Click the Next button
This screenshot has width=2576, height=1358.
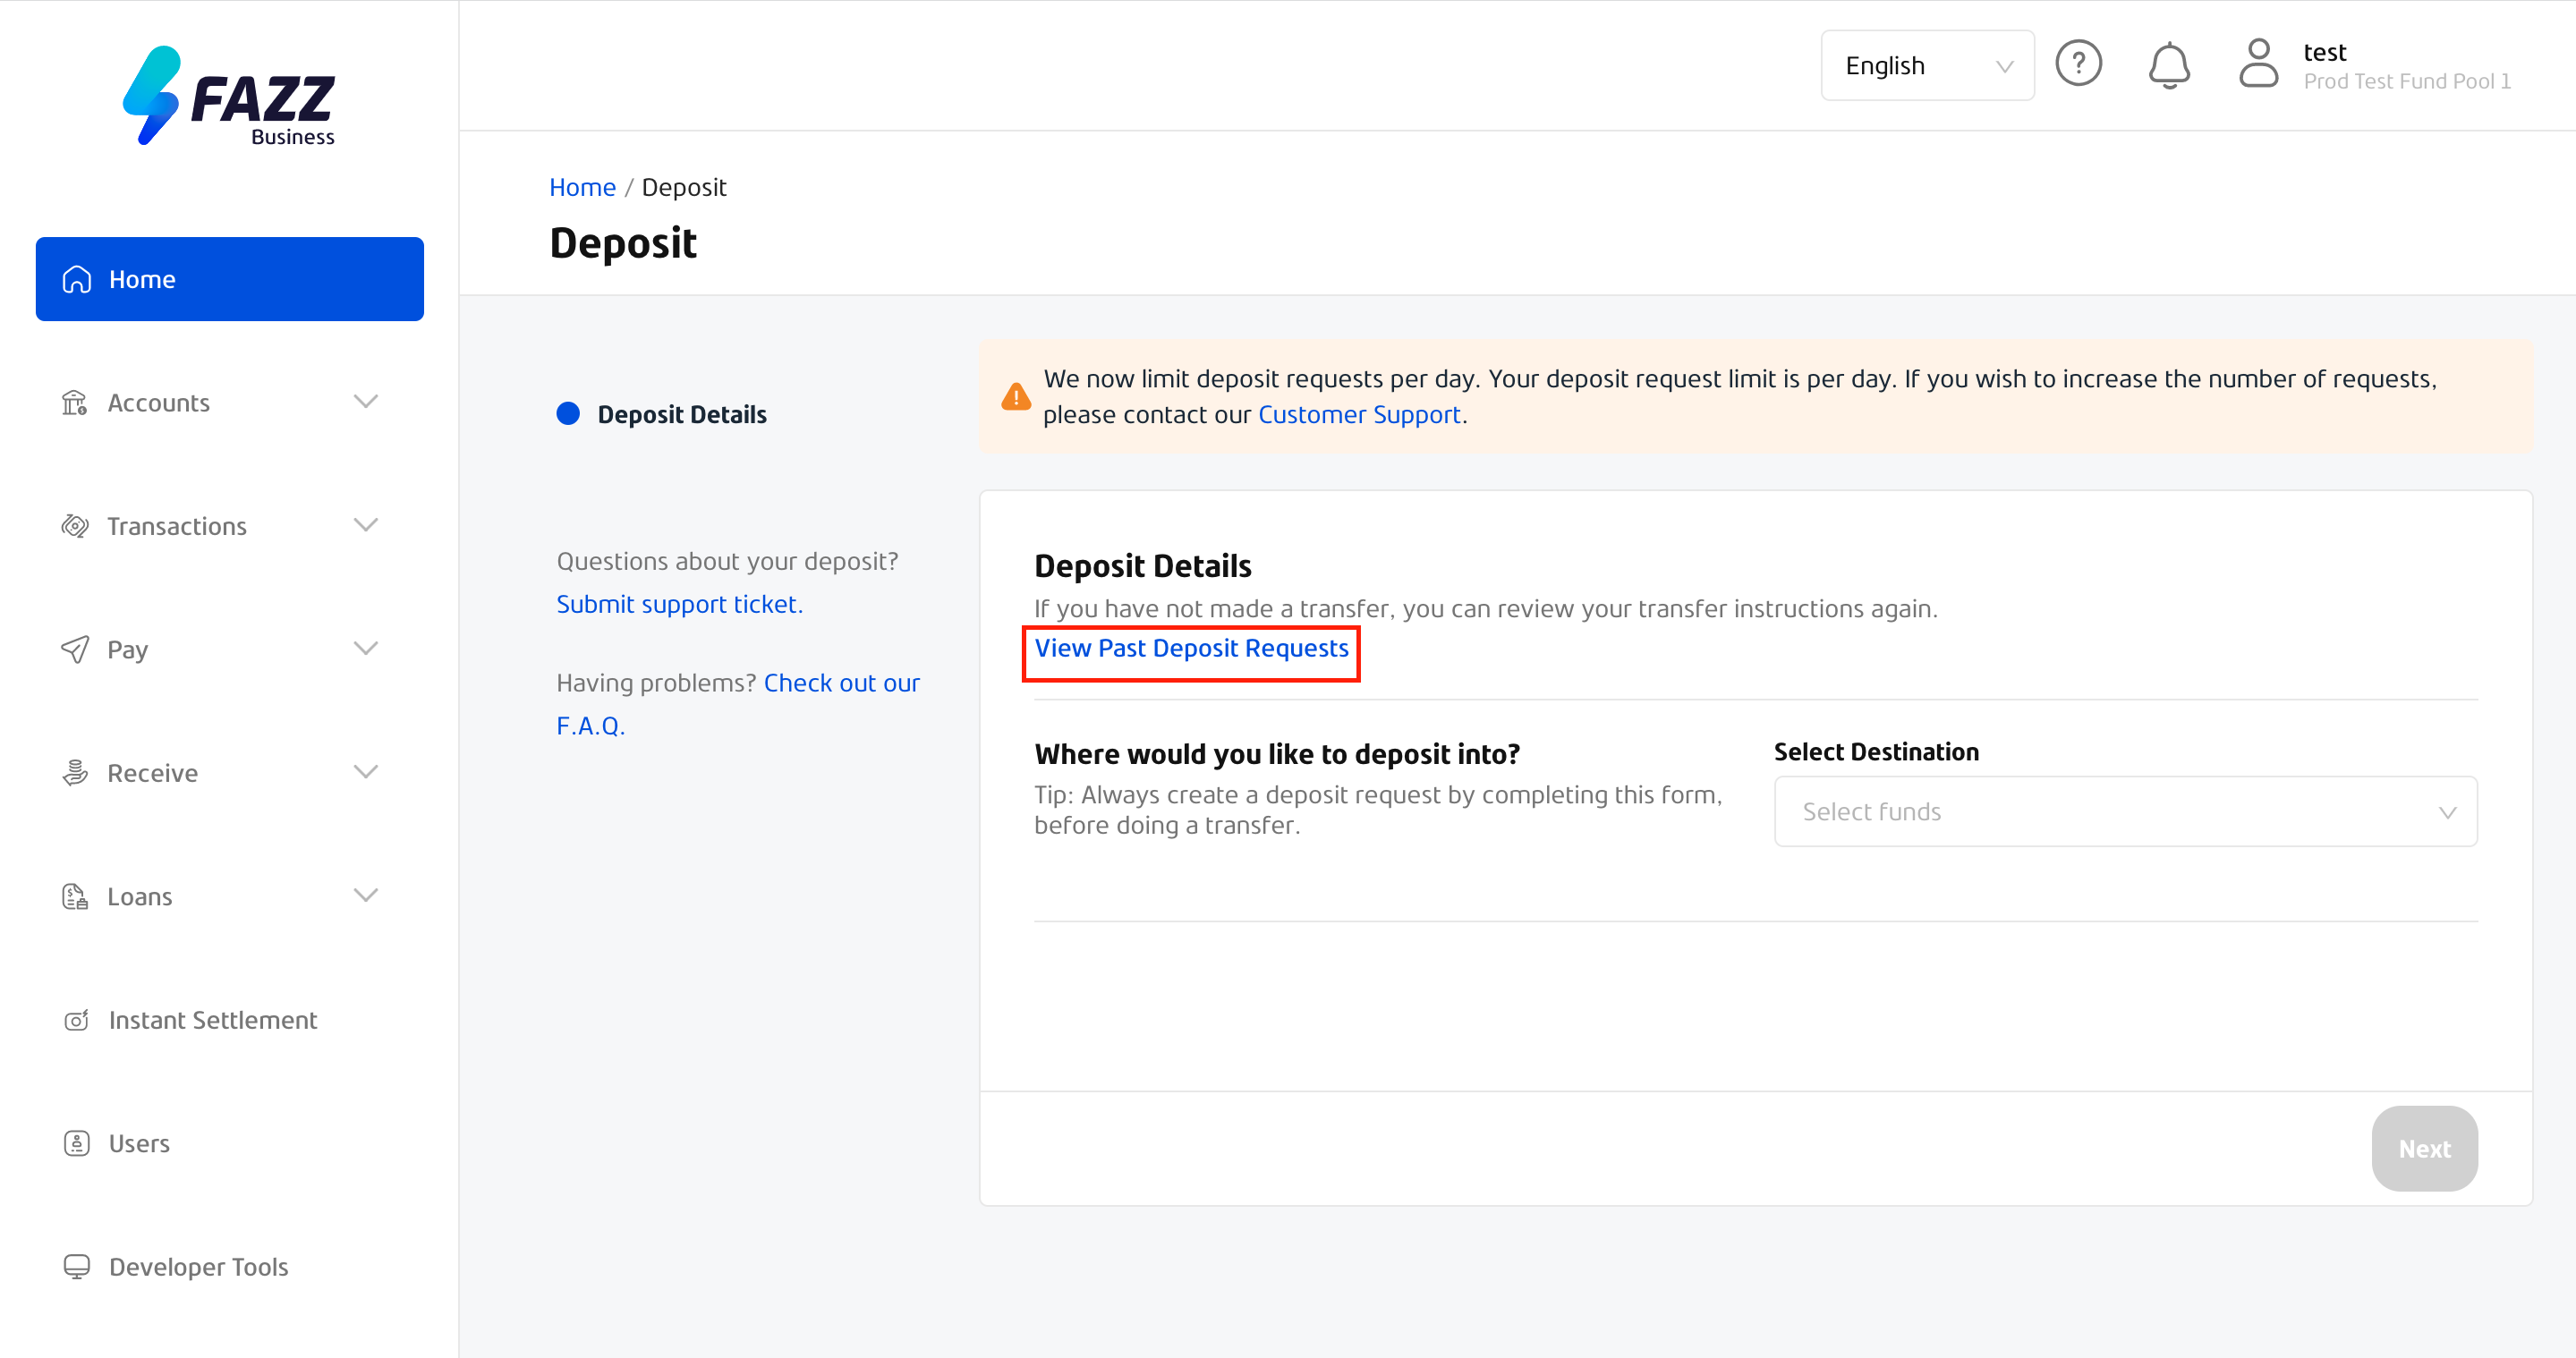2425,1148
